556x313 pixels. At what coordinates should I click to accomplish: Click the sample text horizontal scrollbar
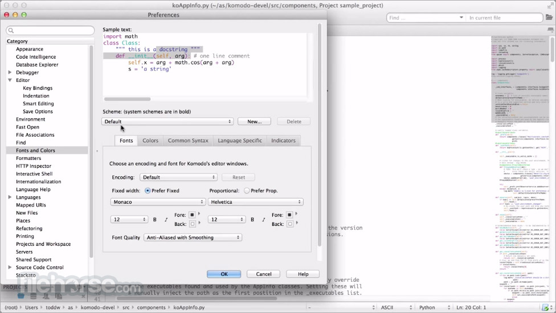coord(127,99)
